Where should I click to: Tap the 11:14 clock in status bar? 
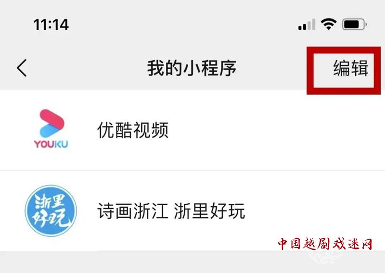tap(51, 25)
